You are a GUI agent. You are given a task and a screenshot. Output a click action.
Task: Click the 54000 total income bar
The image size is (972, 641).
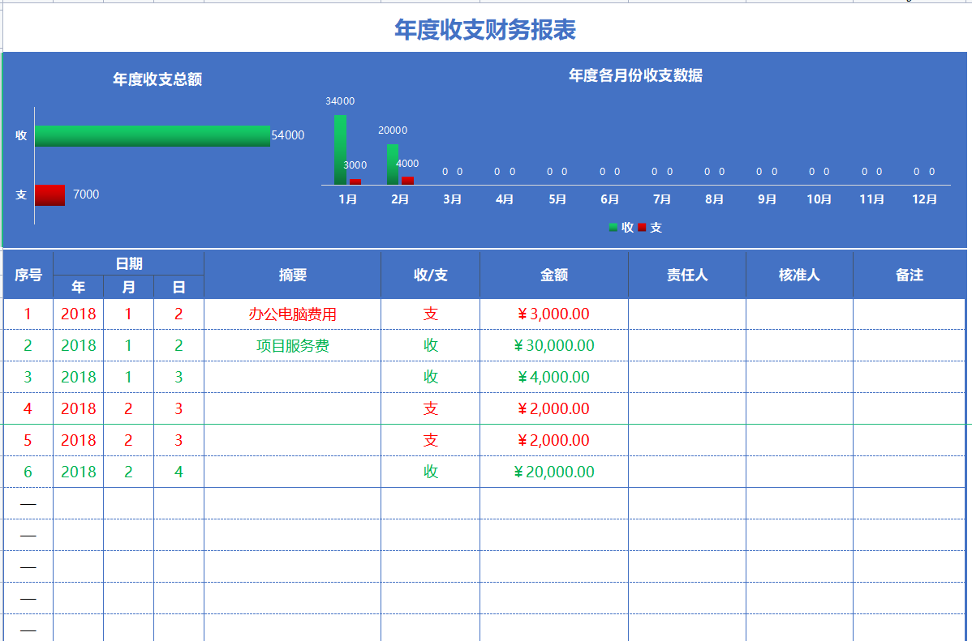point(154,135)
